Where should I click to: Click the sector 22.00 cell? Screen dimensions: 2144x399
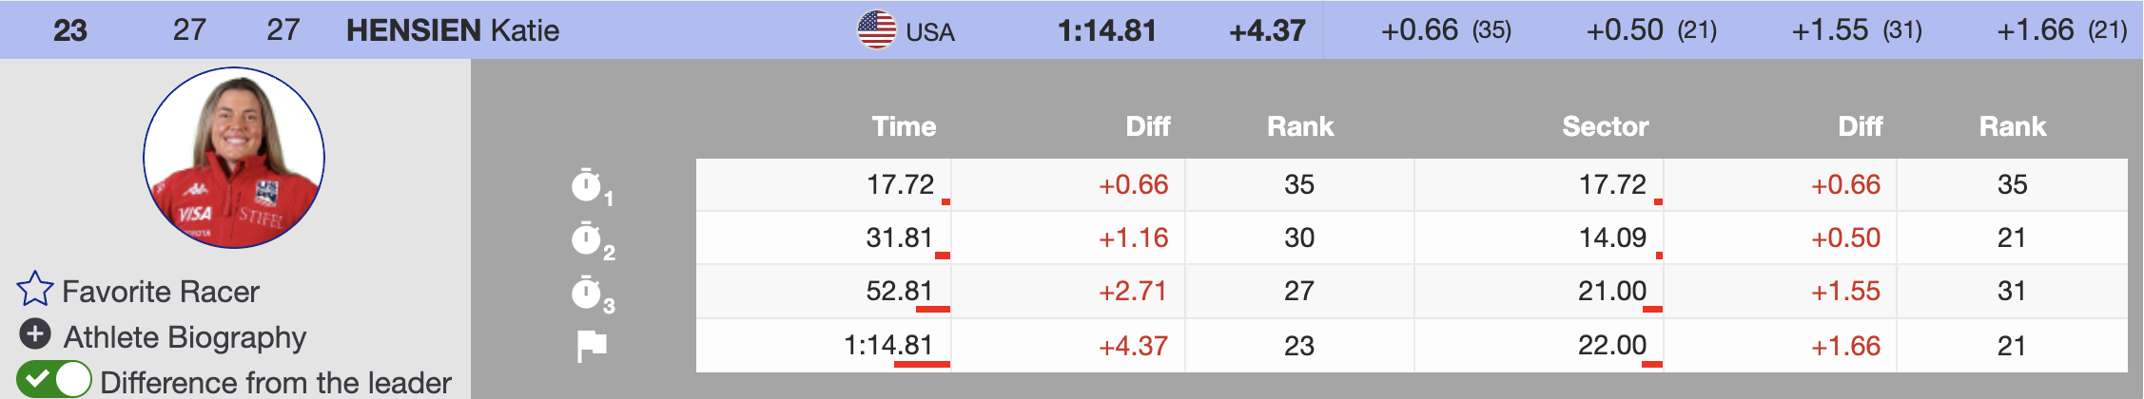(x=1611, y=345)
